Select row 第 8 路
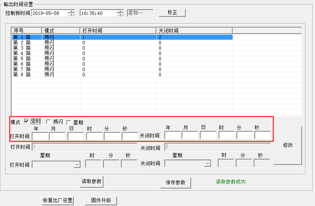Viewport: 315px width, 206px height. pos(122,74)
